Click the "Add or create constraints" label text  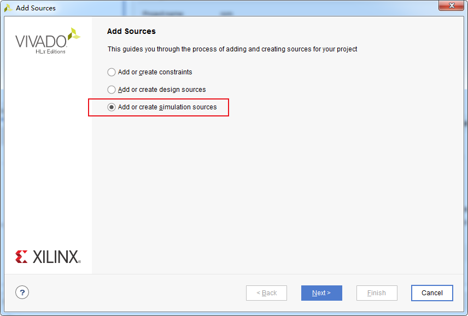point(155,72)
